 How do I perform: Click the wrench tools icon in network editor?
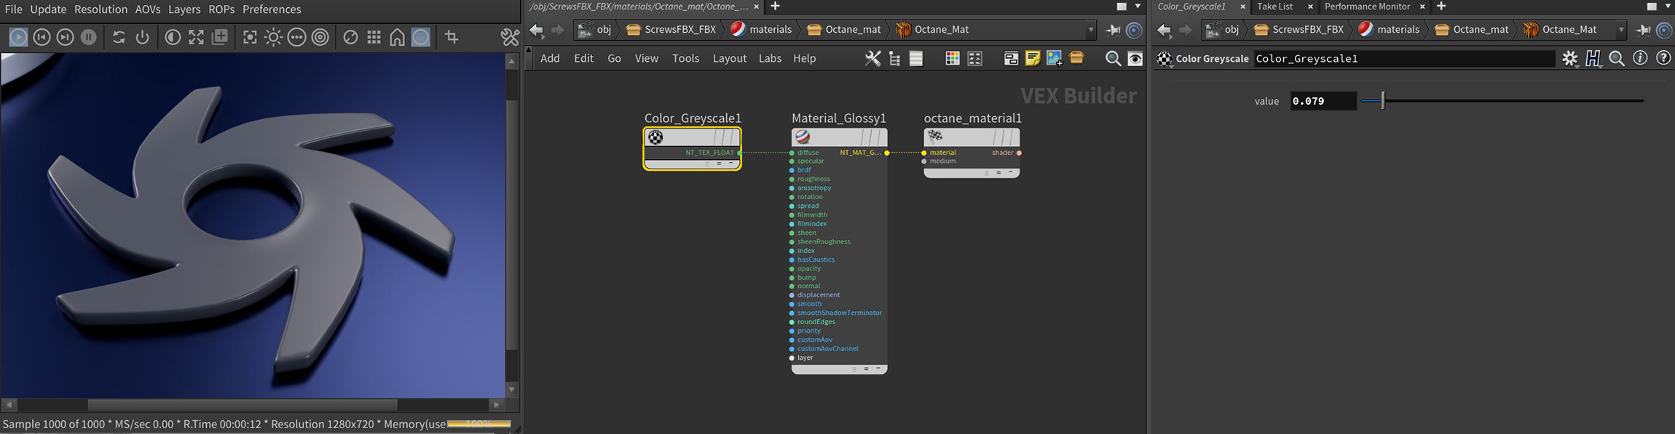(x=872, y=59)
